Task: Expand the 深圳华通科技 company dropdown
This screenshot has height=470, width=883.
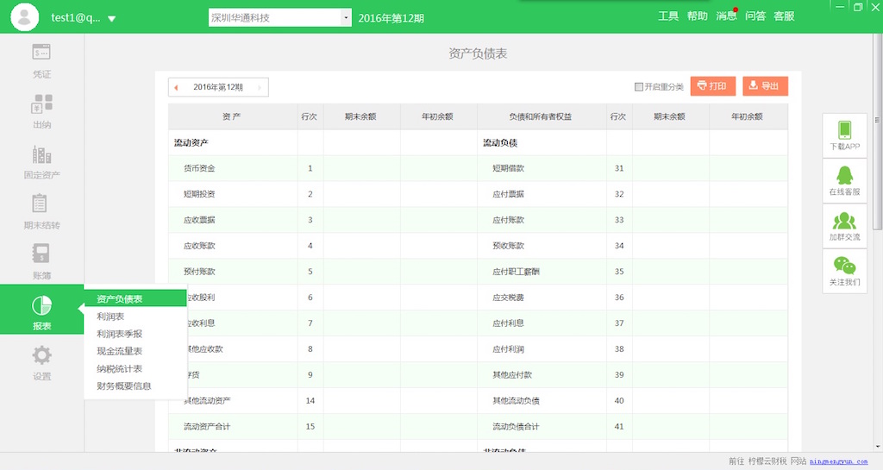Action: coord(345,17)
